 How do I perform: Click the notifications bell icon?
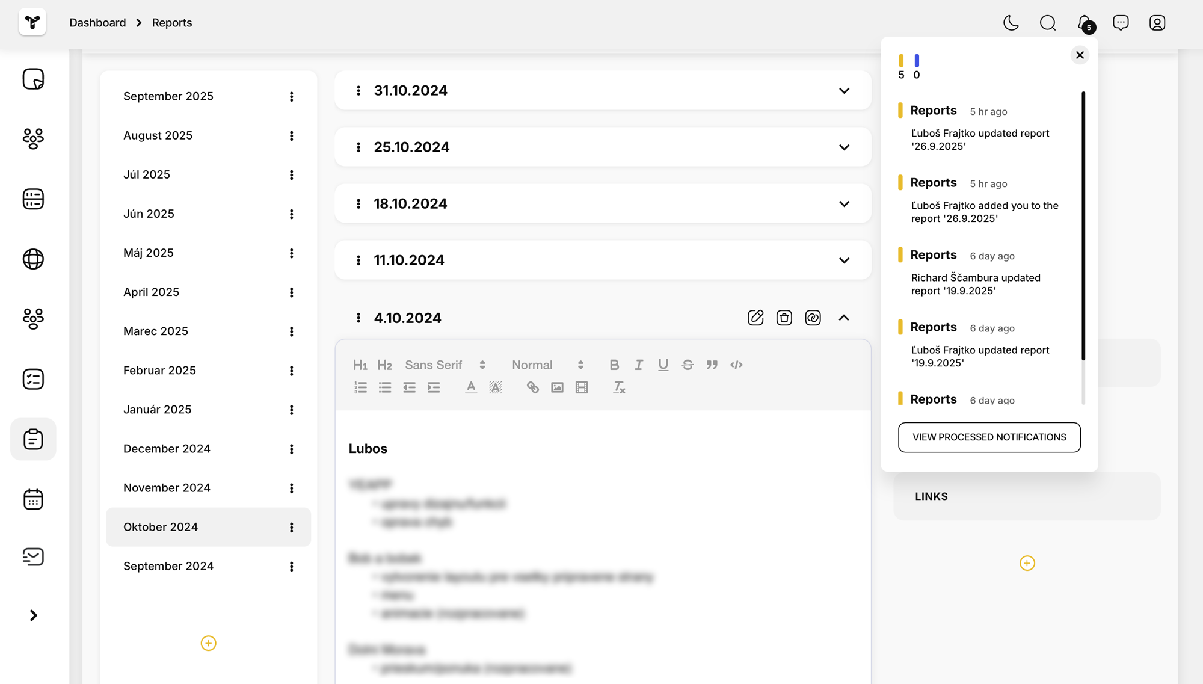1084,23
